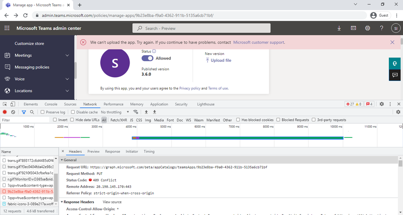Open Chrome tab search chevron

pyautogui.click(x=355, y=4)
